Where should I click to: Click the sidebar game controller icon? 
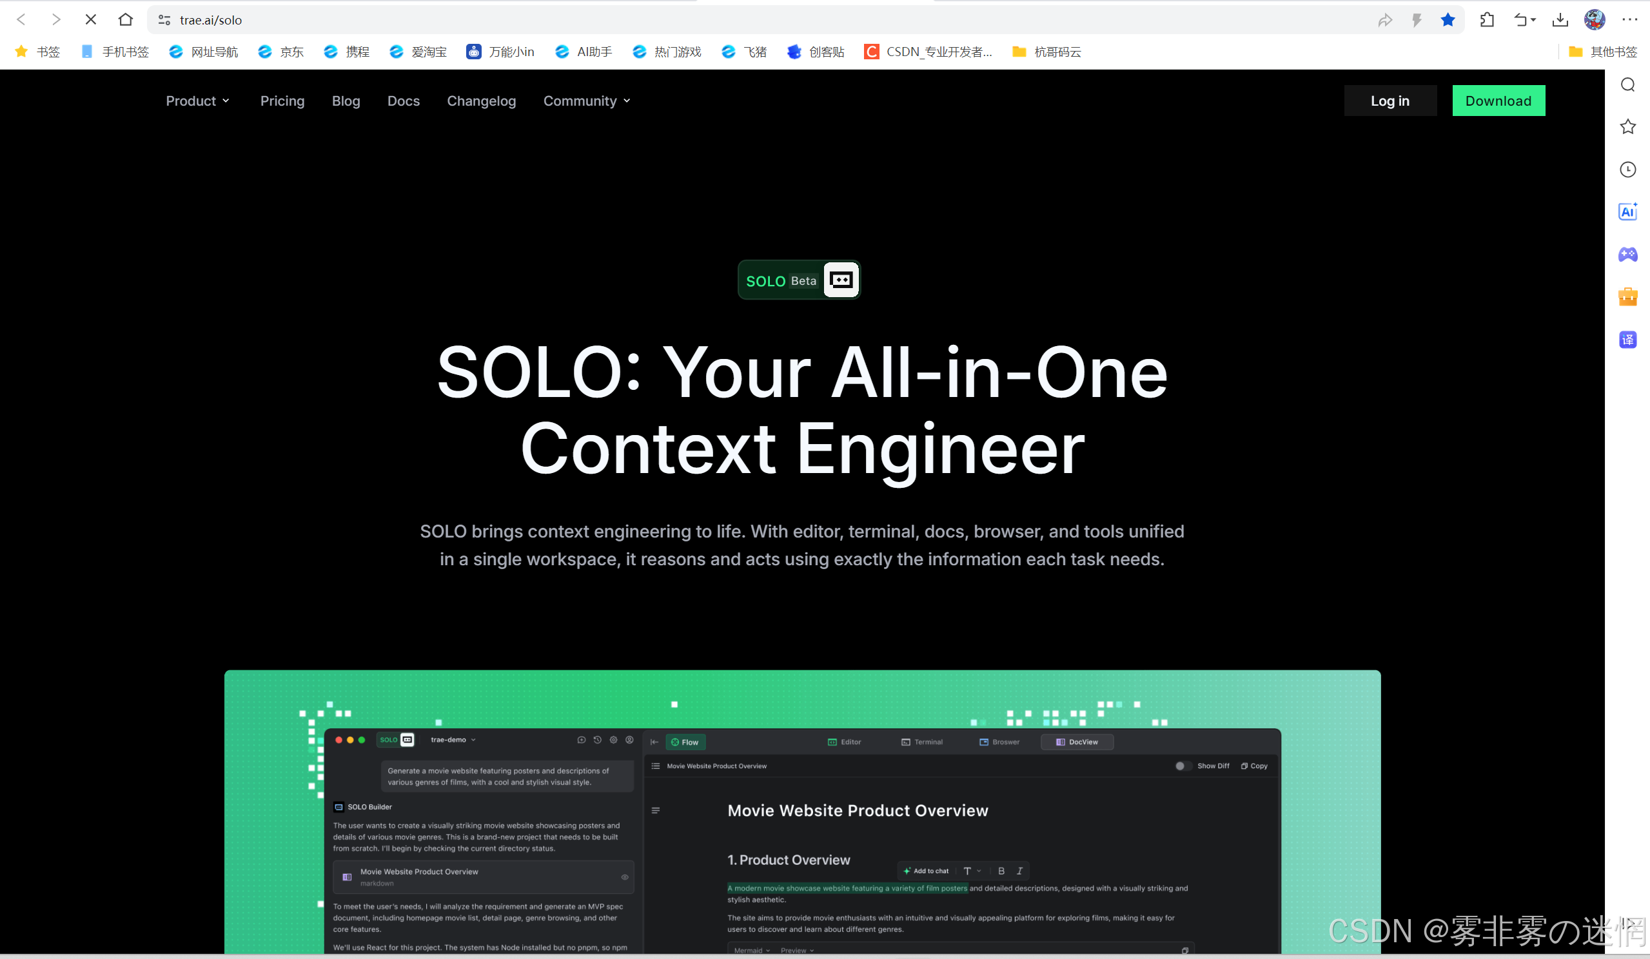[1627, 254]
